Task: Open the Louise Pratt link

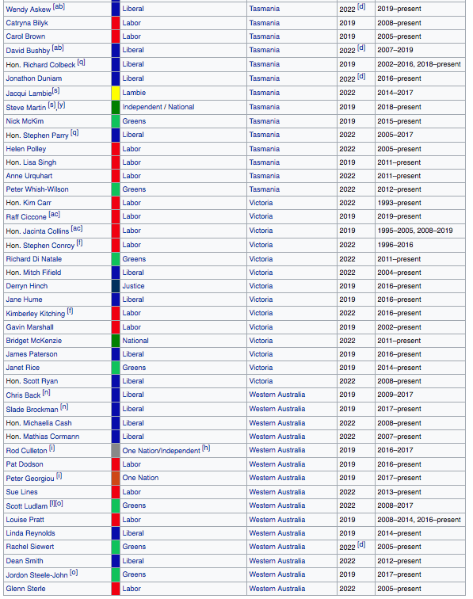Action: coord(25,520)
